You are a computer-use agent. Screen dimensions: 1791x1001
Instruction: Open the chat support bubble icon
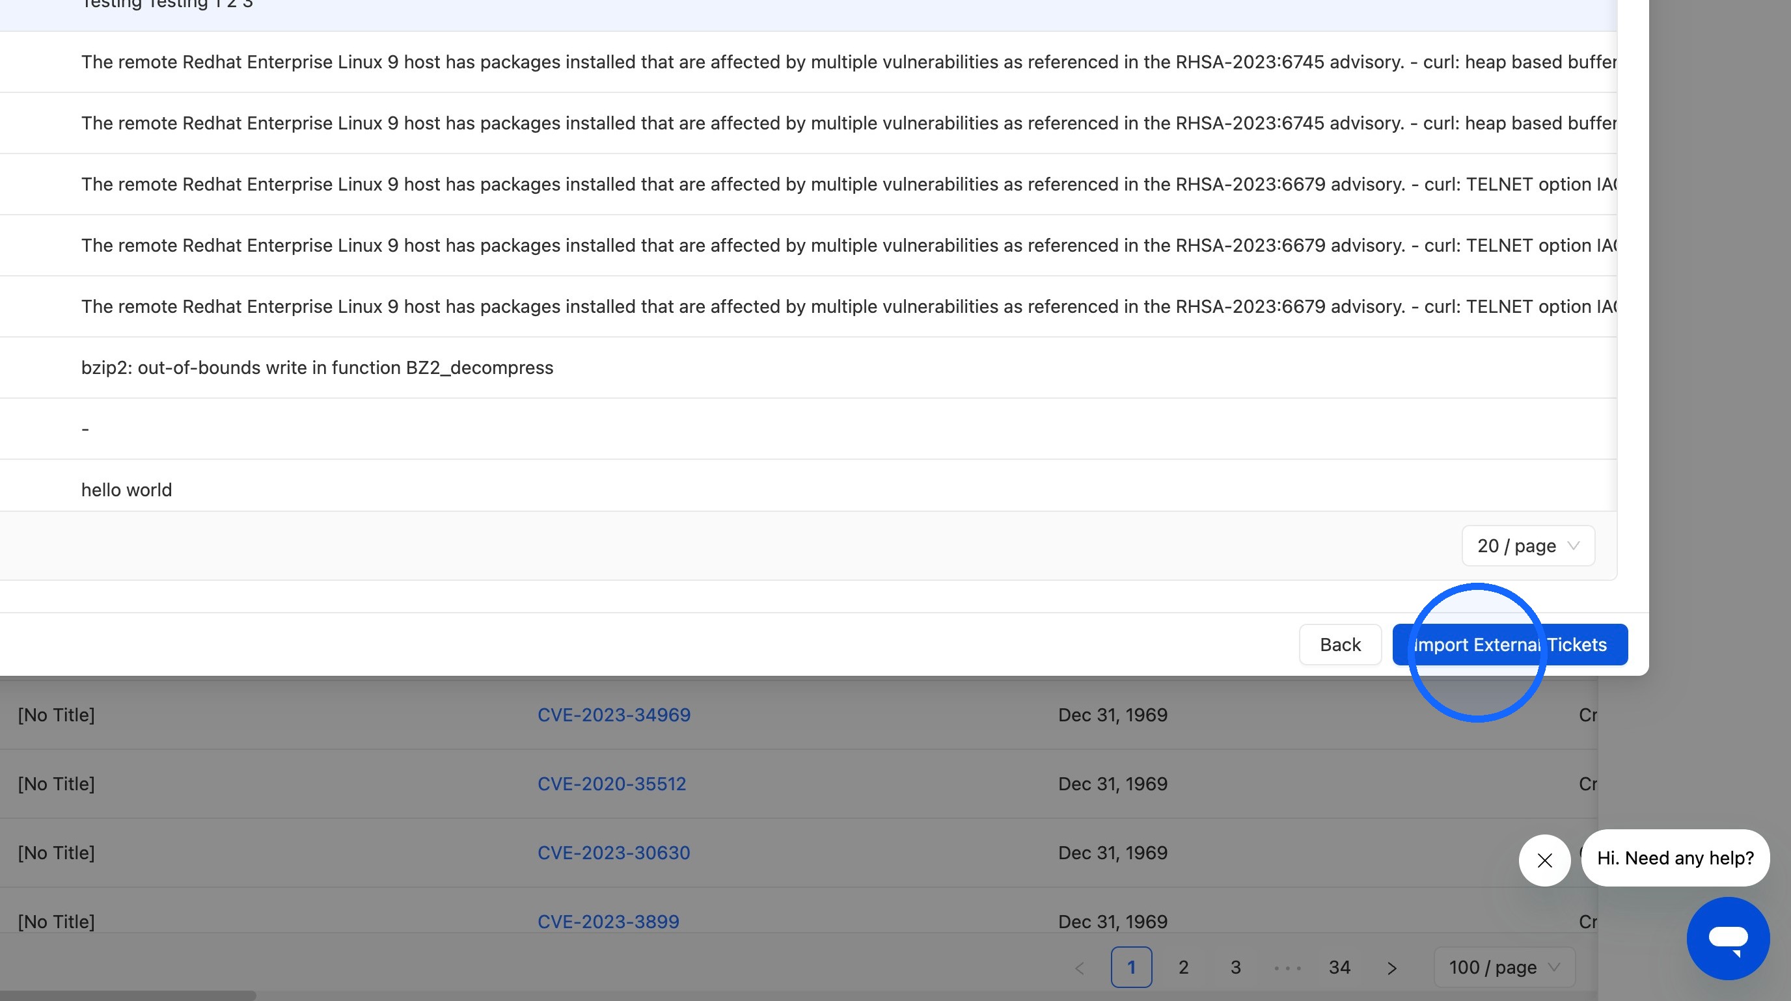1728,938
